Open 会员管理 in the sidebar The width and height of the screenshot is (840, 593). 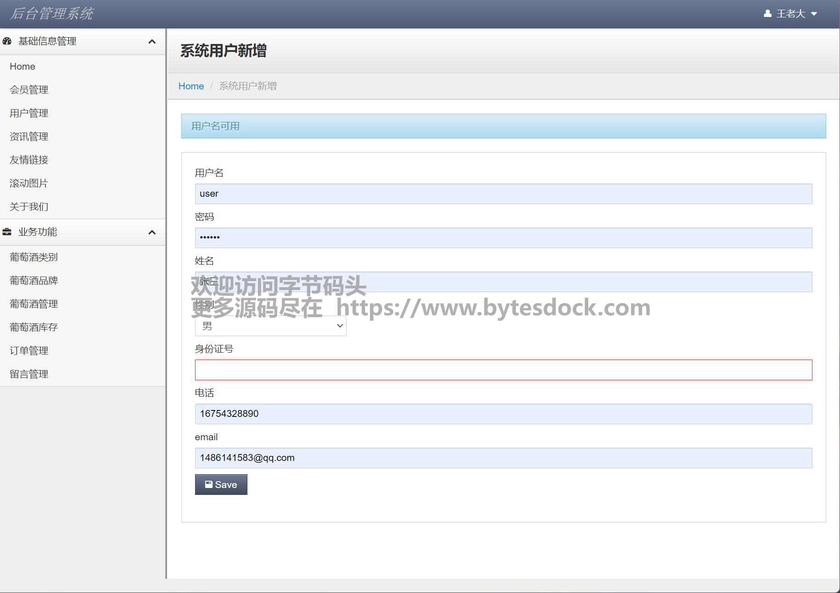pyautogui.click(x=29, y=90)
